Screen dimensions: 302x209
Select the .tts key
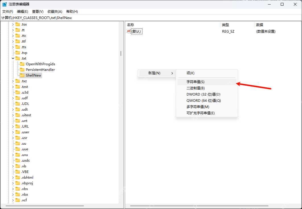click(x=24, y=47)
